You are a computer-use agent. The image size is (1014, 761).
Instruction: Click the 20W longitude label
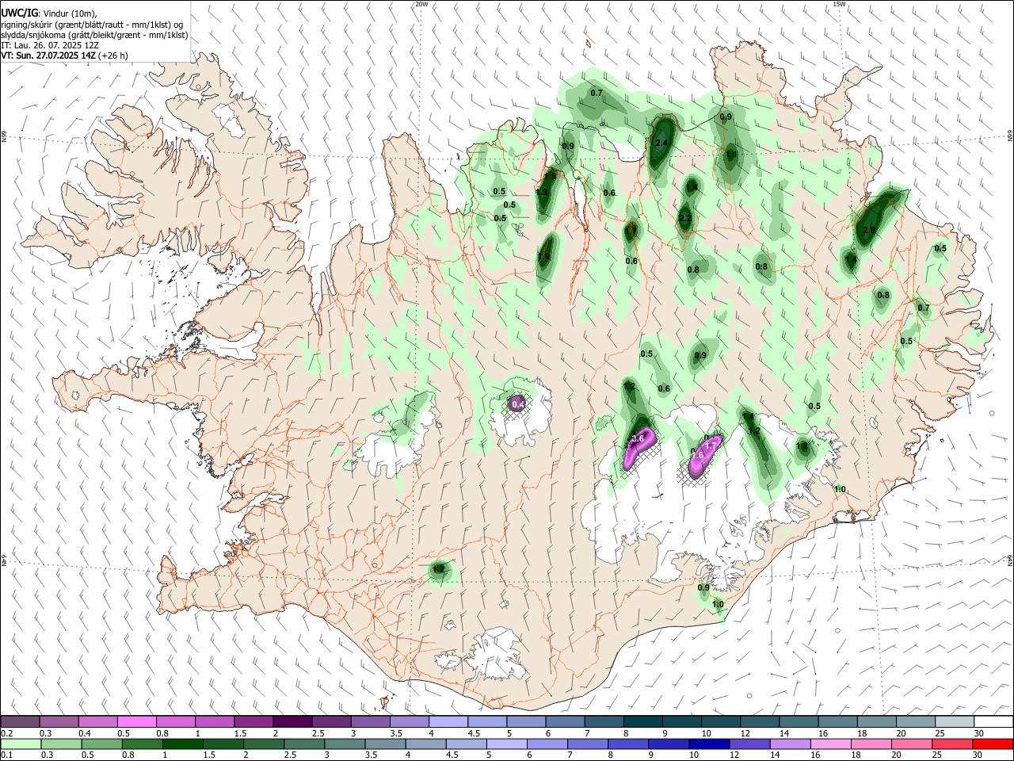tap(421, 4)
